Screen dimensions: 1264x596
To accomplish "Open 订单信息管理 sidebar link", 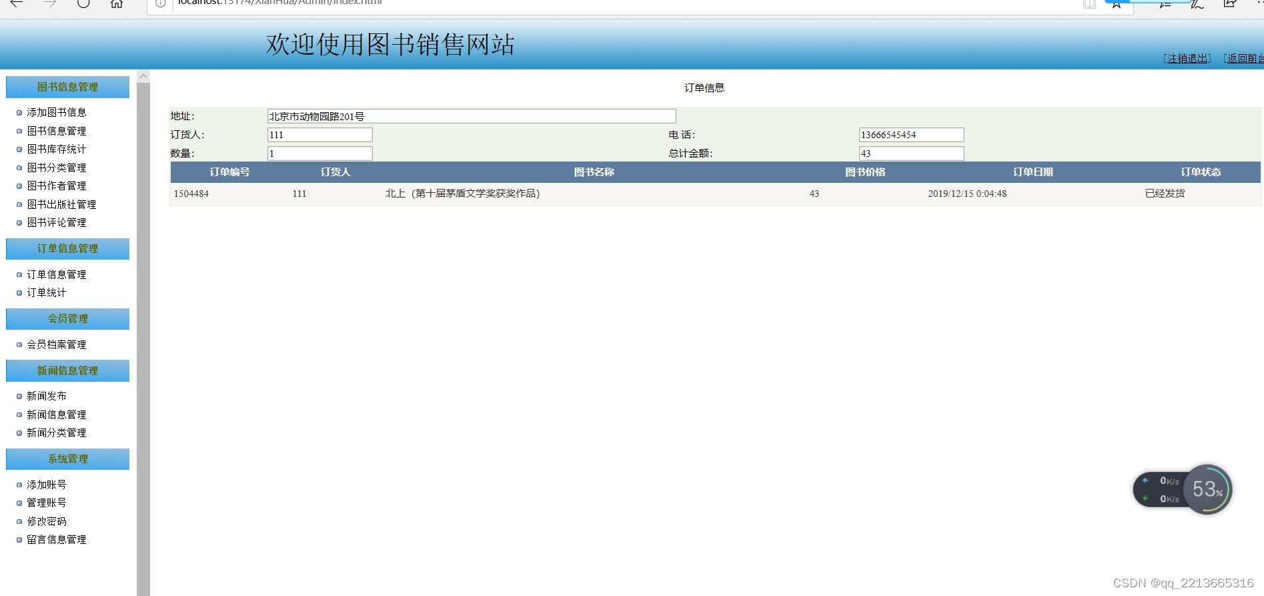I will [x=57, y=274].
